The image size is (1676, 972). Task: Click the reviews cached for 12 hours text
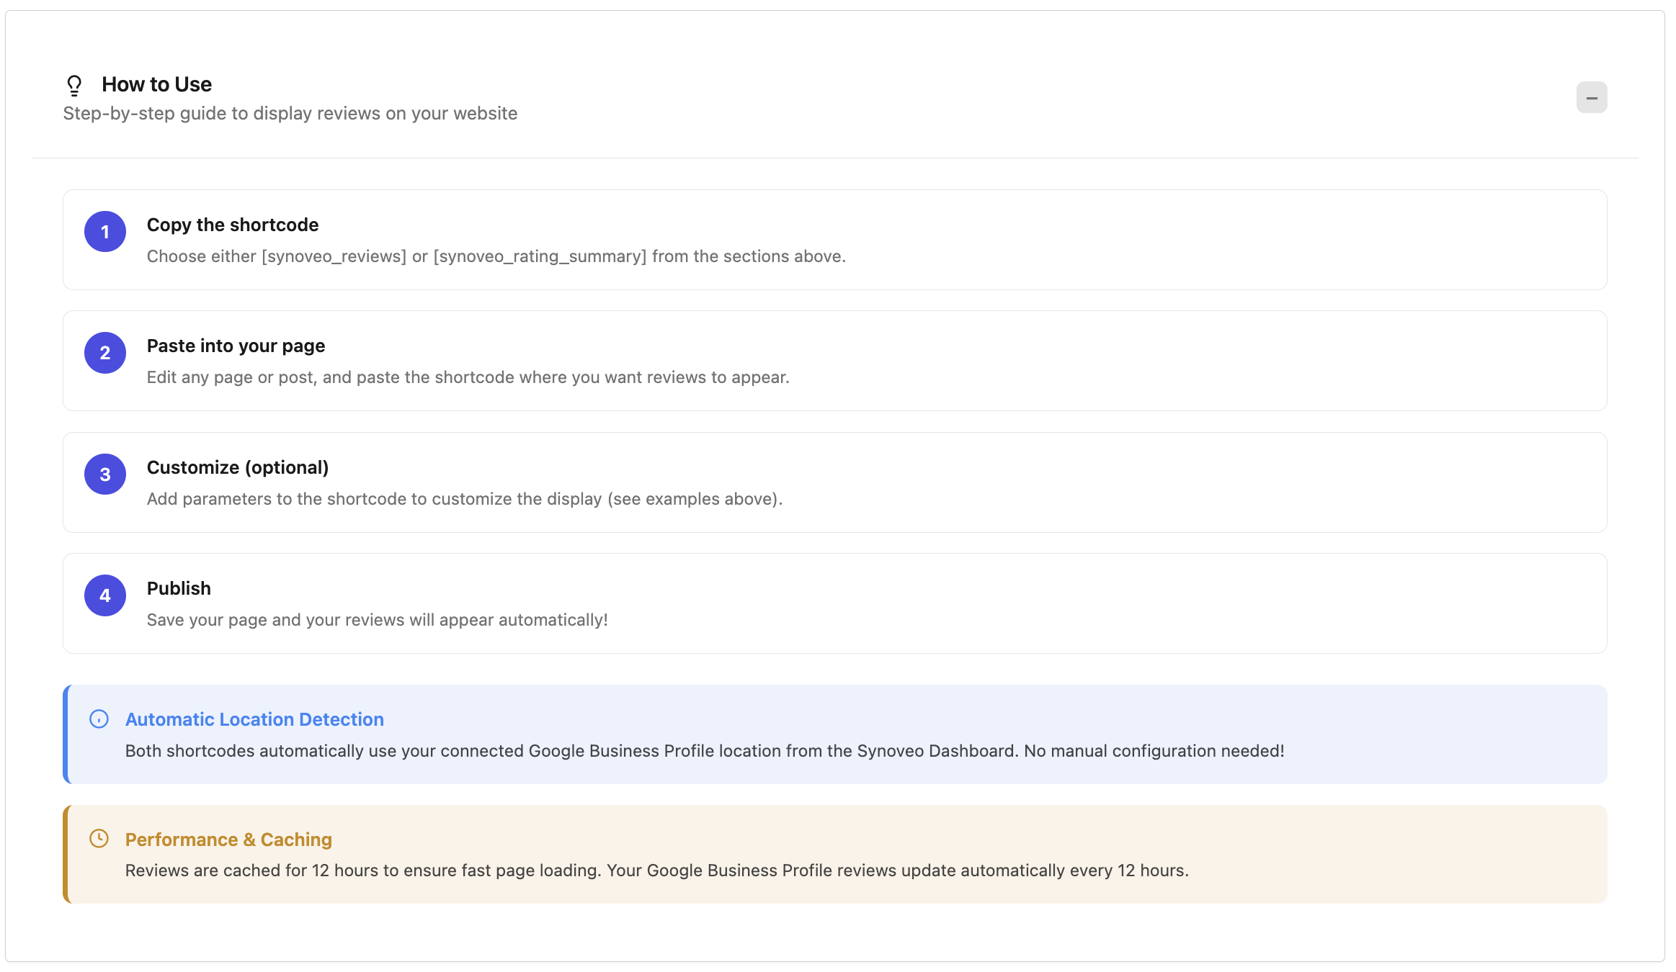[656, 870]
